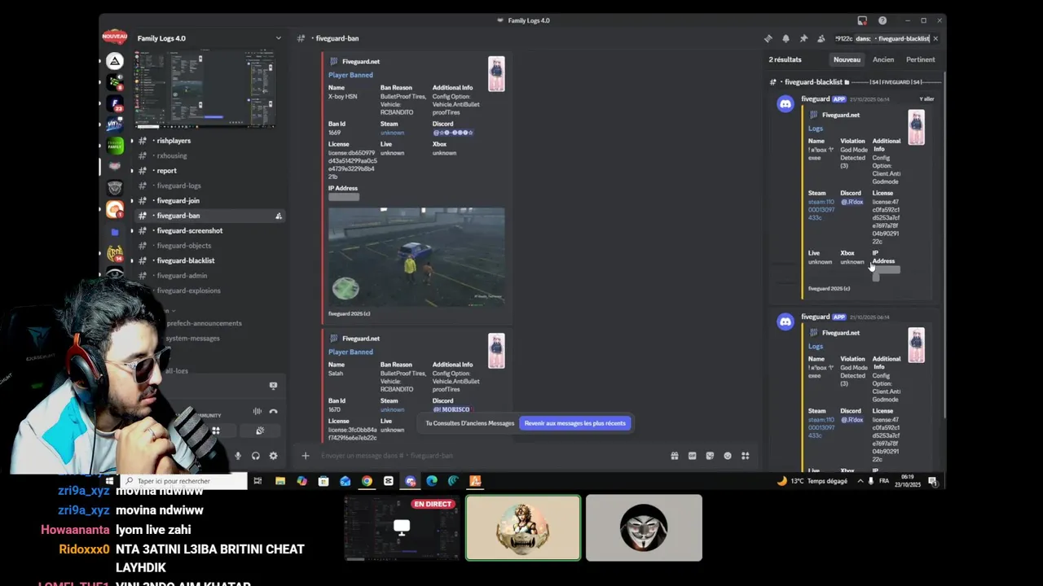Screen dimensions: 1043x586
Task: Open the green FAMILY server icon
Action: pyautogui.click(x=115, y=146)
